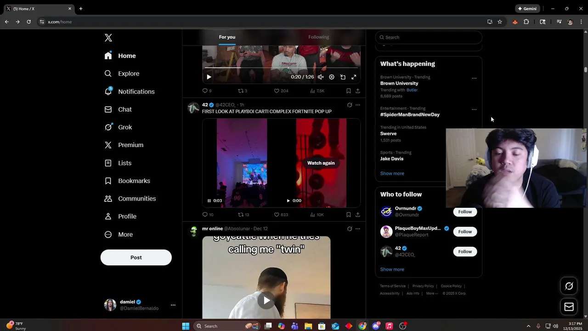The width and height of the screenshot is (588, 331).
Task: Repost the 42CEO_ post with 13 reposts
Action: point(243,215)
